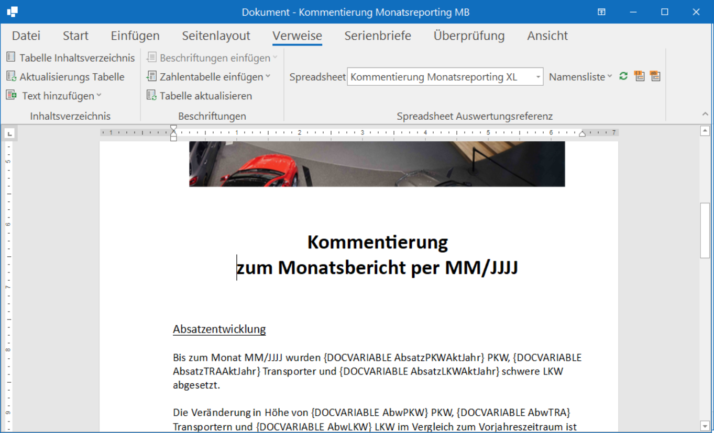Switch to the Seitenlayout tab
The image size is (714, 433).
point(216,36)
